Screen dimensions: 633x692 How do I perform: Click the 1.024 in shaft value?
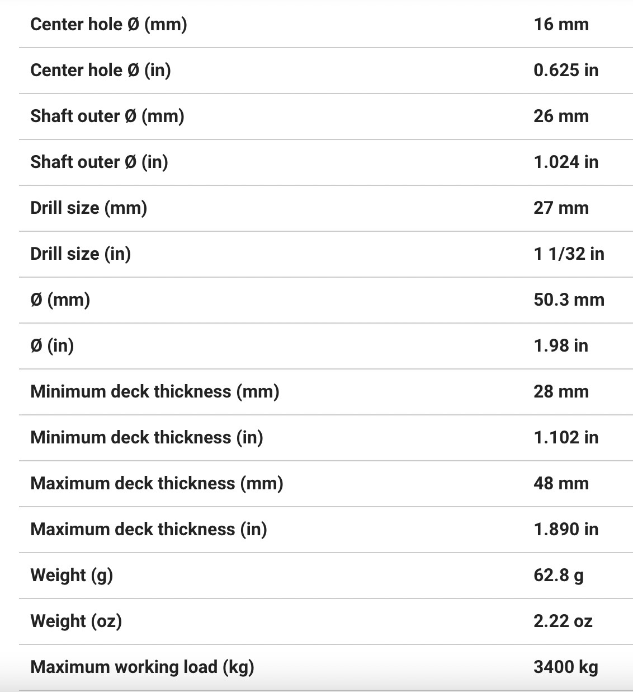(x=565, y=162)
